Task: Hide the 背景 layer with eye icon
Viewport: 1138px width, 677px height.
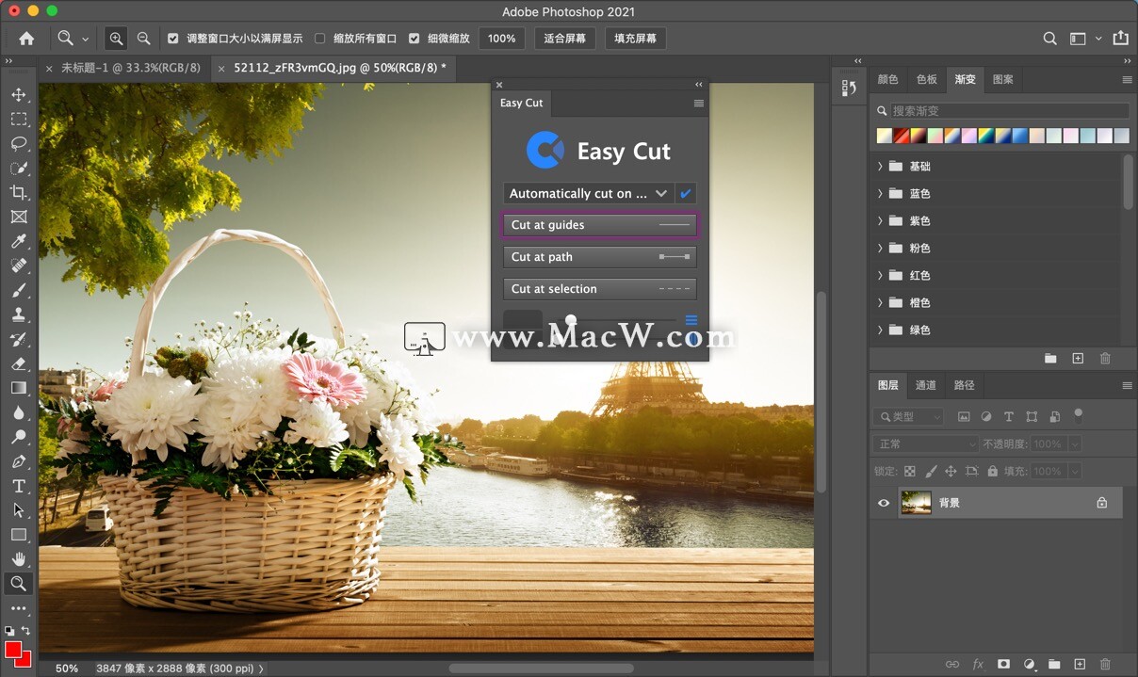Action: [884, 503]
